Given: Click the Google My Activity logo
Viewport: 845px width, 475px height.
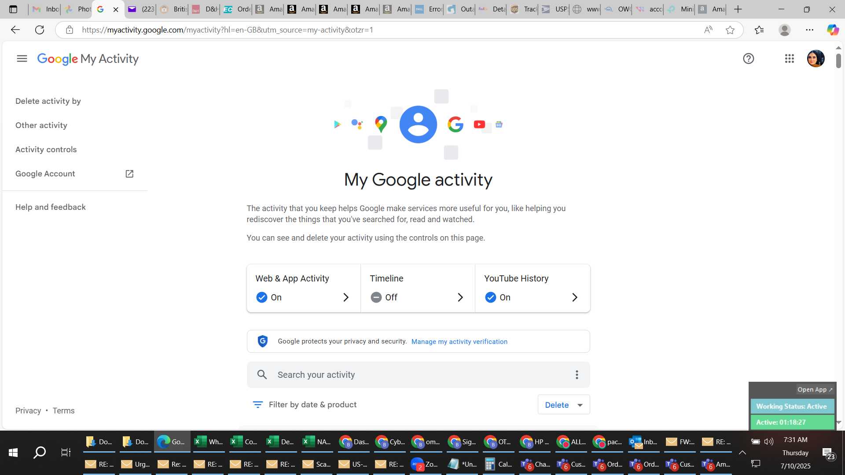Looking at the screenshot, I should click(88, 58).
